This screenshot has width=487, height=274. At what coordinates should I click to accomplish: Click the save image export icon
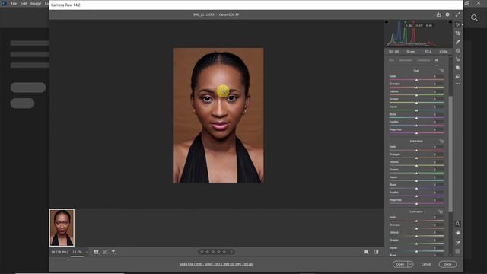pyautogui.click(x=438, y=14)
